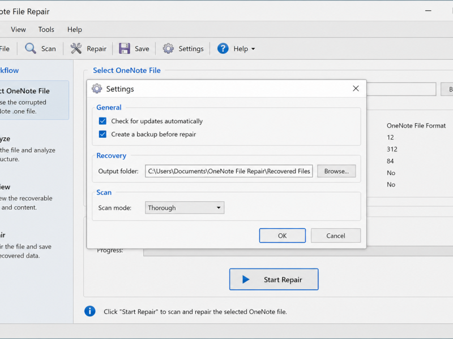Click the Output folder: label

tap(118, 171)
